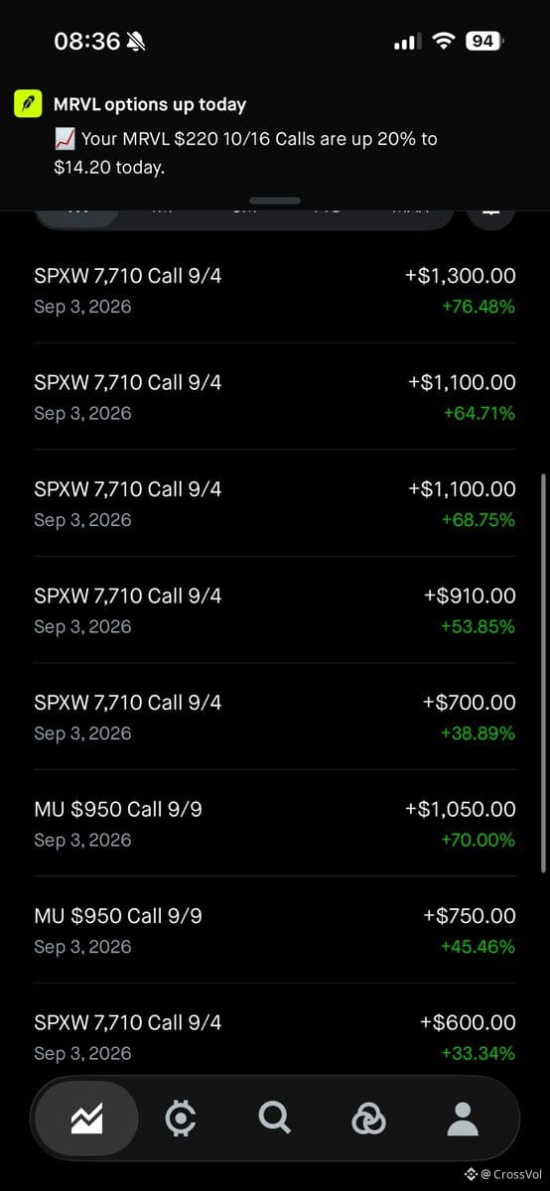Open the account profile icon
Image resolution: width=550 pixels, height=1191 pixels.
click(463, 1120)
